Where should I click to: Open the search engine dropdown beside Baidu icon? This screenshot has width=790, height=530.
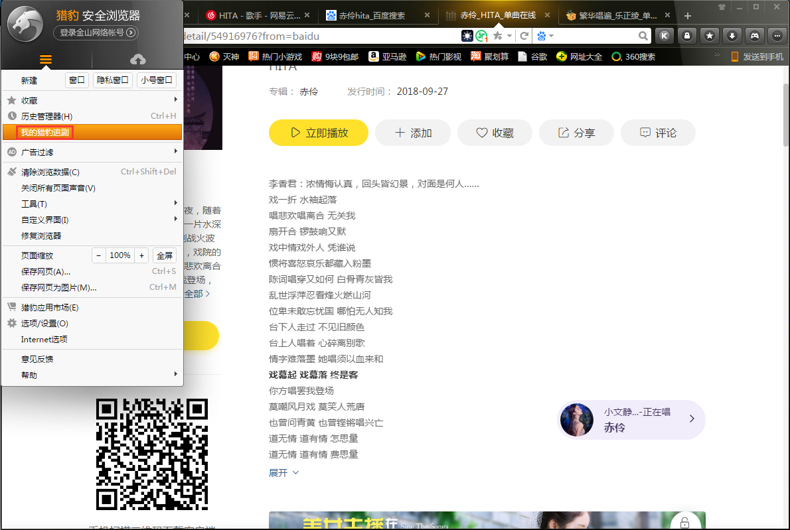[x=551, y=36]
